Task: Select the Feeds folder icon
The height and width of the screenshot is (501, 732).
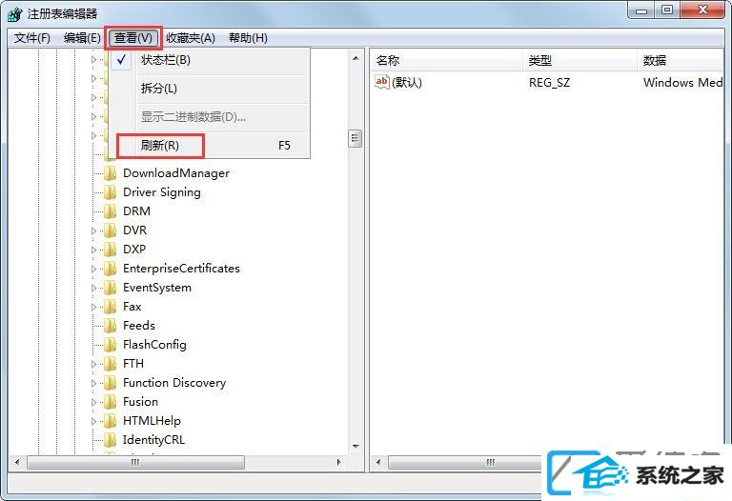Action: (x=110, y=325)
